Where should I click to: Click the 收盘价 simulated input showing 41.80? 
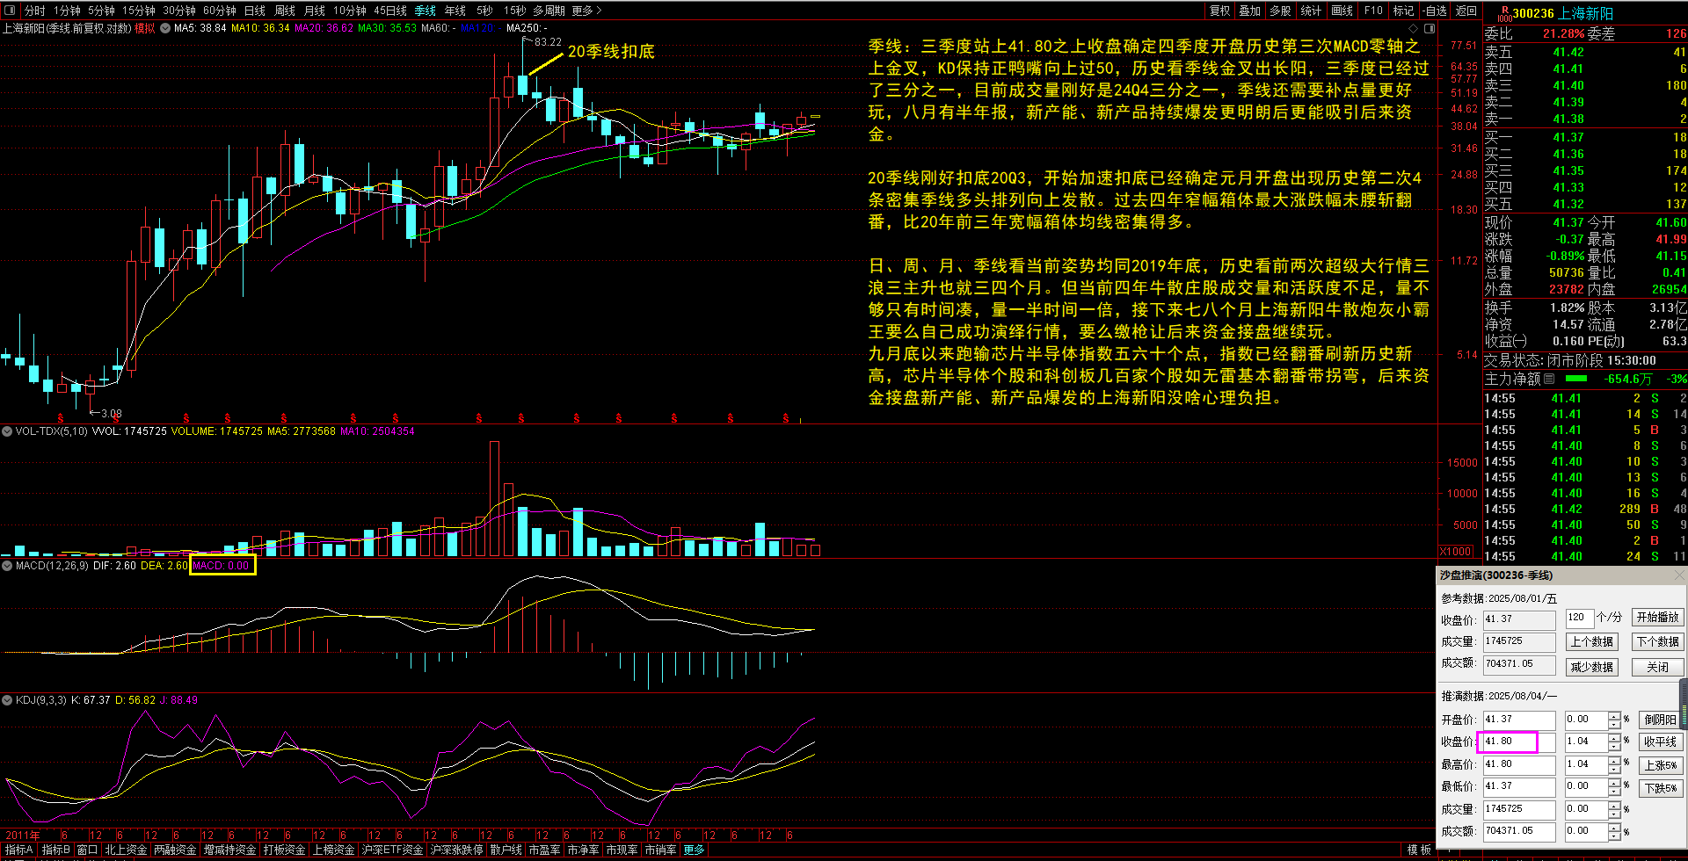click(x=1518, y=742)
